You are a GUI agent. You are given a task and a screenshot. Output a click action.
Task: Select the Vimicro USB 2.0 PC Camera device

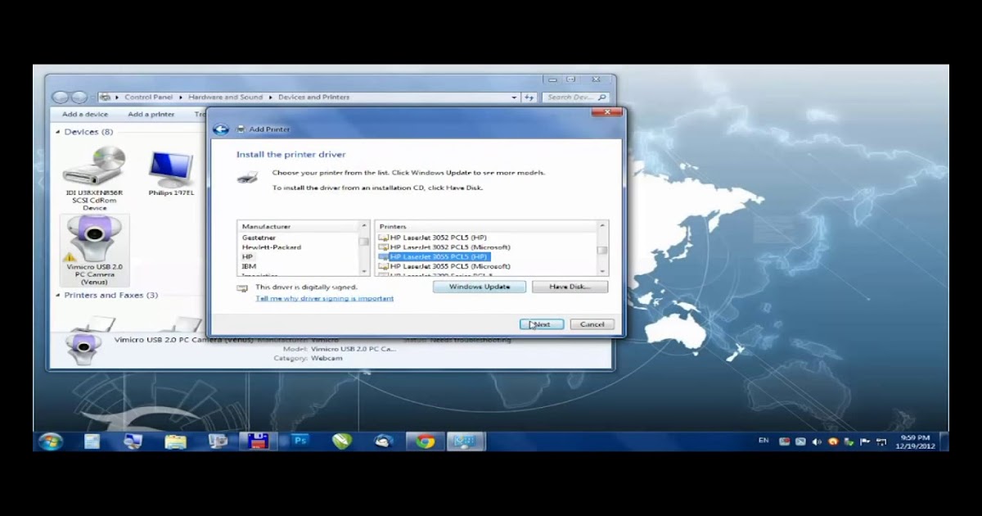click(95, 250)
